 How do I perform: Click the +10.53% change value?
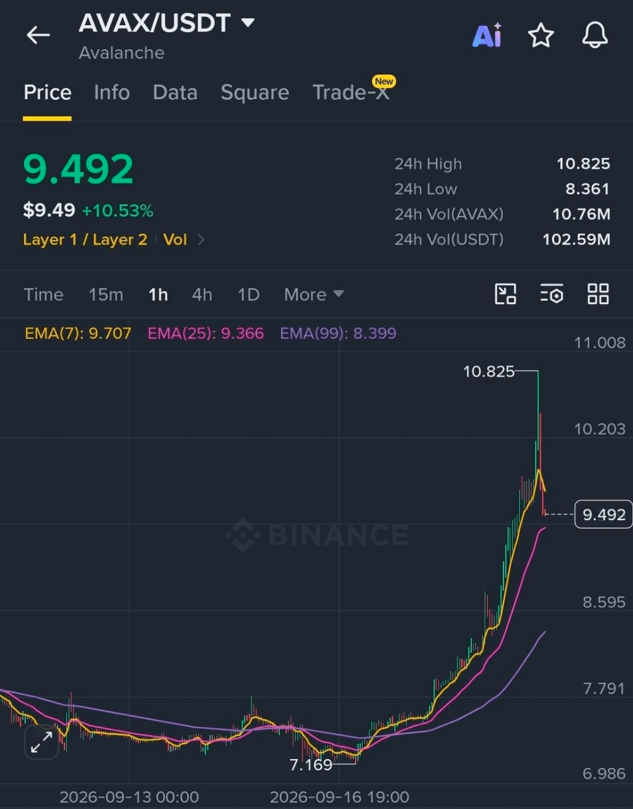pos(118,210)
